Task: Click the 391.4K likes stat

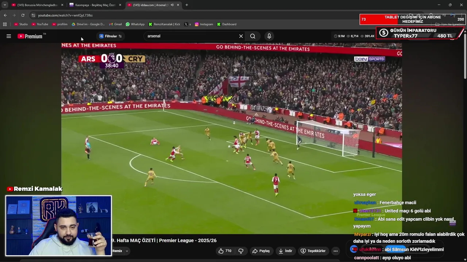Action: click(x=367, y=36)
